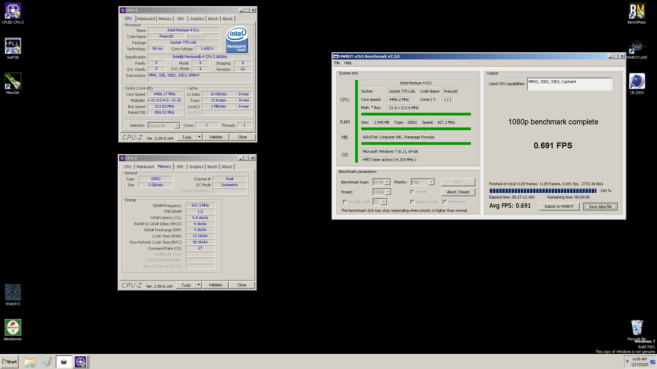Expand the Tools arrow in top CPU-Z window
Image resolution: width=657 pixels, height=369 pixels.
[199, 137]
